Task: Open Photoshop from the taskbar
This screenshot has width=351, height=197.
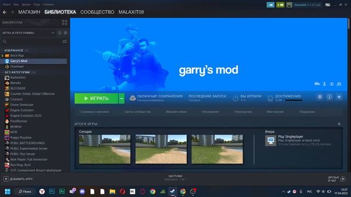Action: [x=52, y=192]
